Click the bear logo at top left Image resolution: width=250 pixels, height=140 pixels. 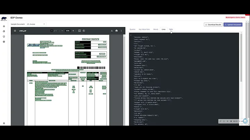coord(4,19)
